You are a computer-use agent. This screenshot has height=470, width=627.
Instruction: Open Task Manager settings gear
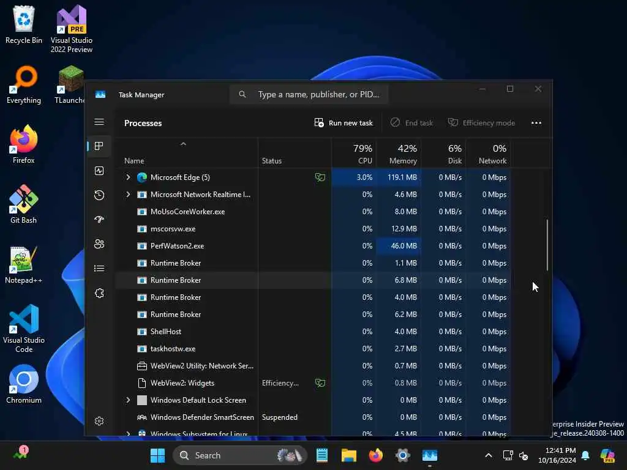tap(99, 421)
